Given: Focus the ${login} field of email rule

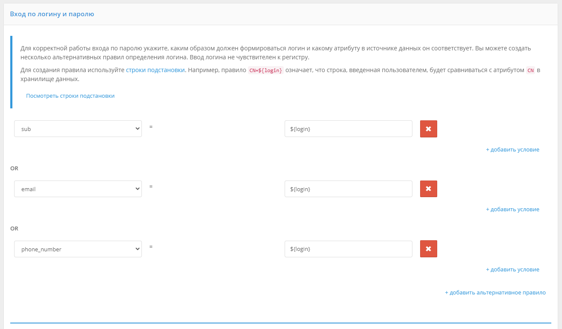Looking at the screenshot, I should [348, 189].
